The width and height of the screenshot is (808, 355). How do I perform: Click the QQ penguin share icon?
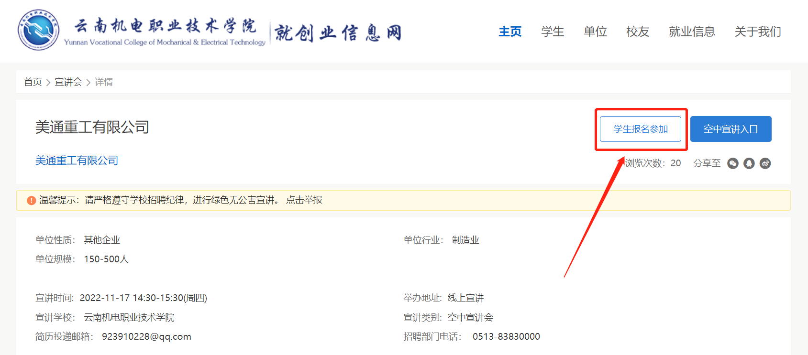[749, 163]
